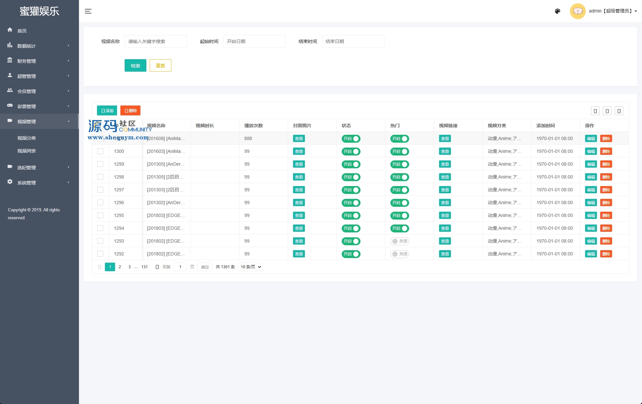Select checkbox for row 1300

tap(100, 151)
